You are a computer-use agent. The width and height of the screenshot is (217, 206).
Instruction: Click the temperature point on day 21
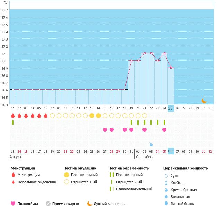[145, 53]
